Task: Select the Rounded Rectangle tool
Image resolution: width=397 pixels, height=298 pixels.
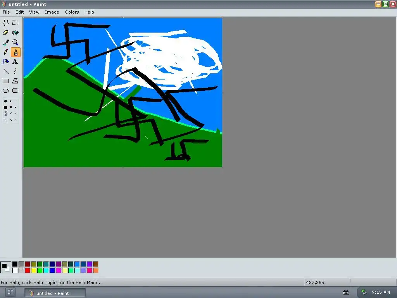Action: click(16, 91)
